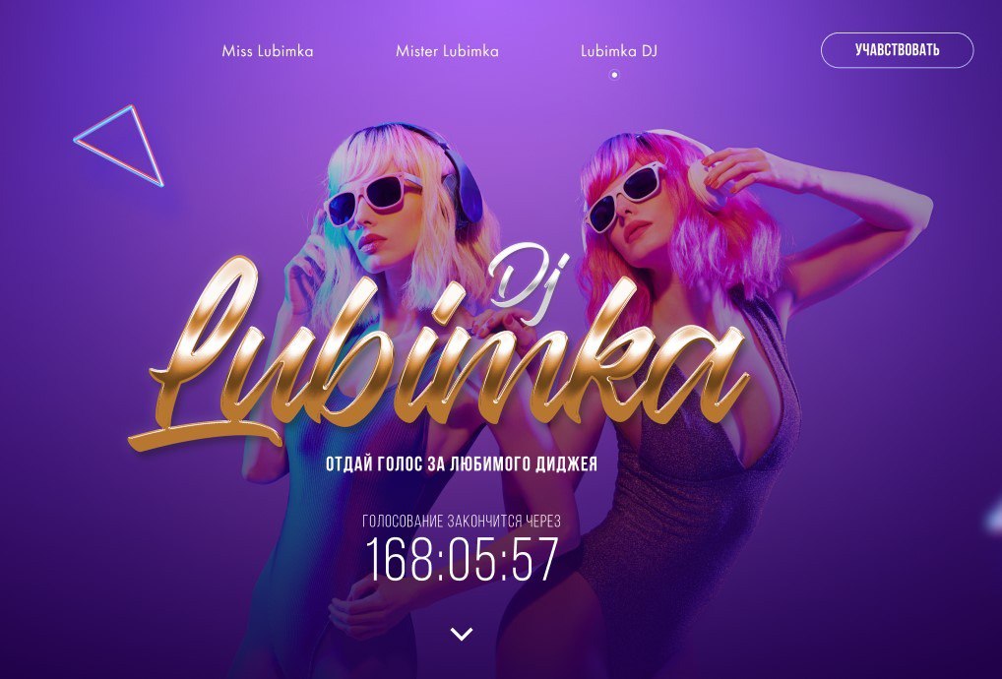This screenshot has height=679, width=1002.
Task: Click the pink-haired DJ's sunglasses
Action: [624, 194]
